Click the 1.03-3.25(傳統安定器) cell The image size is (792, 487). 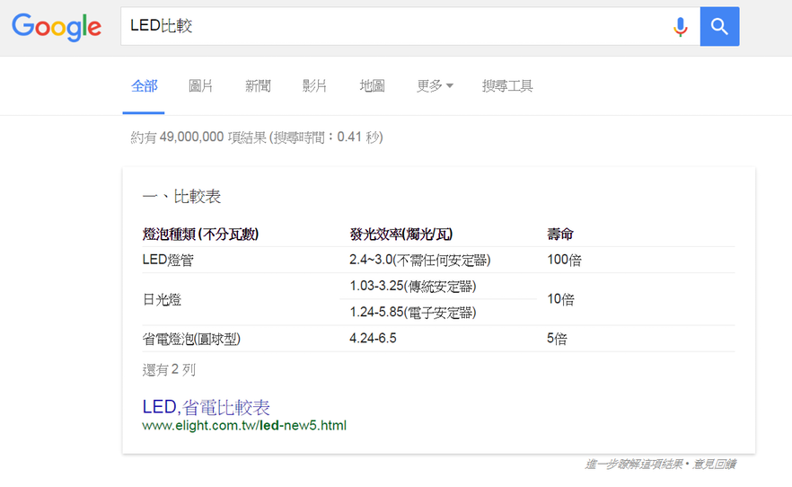413,287
